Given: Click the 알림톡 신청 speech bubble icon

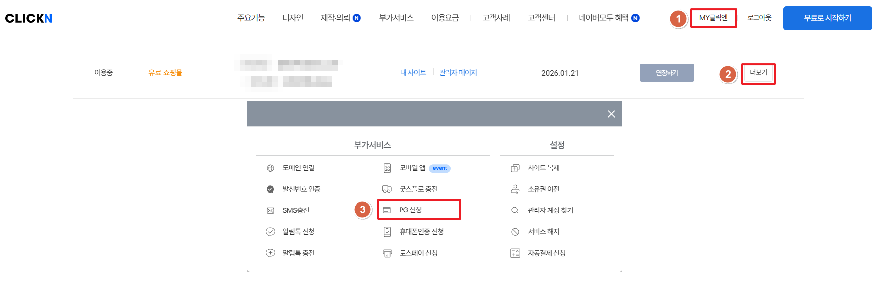Looking at the screenshot, I should pyautogui.click(x=270, y=232).
